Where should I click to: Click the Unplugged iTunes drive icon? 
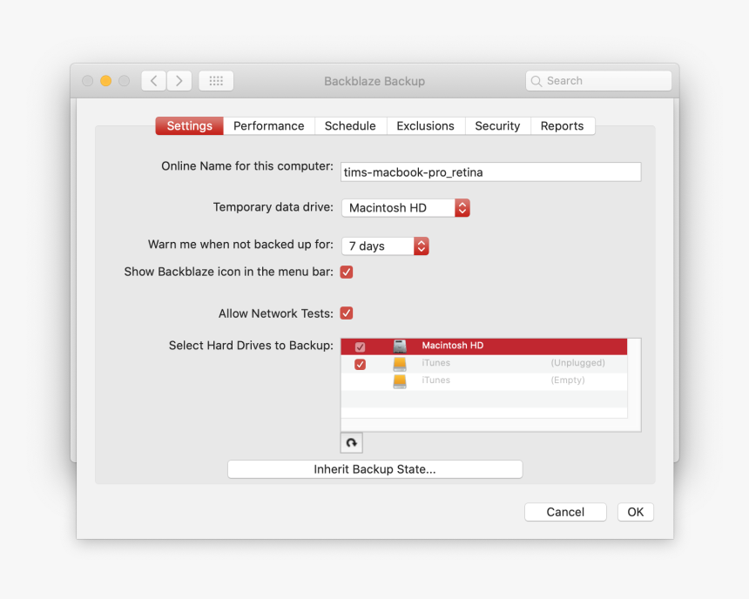point(400,364)
